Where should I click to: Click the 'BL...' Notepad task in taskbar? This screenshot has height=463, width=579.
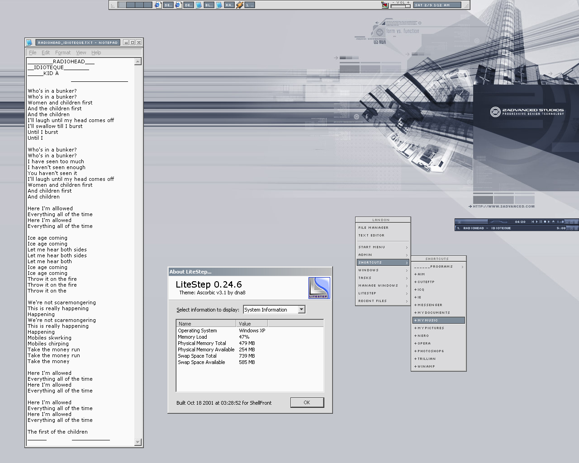tap(209, 5)
